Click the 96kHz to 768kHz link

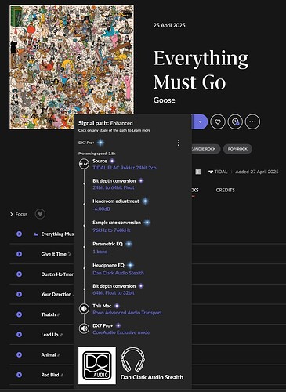point(111,230)
